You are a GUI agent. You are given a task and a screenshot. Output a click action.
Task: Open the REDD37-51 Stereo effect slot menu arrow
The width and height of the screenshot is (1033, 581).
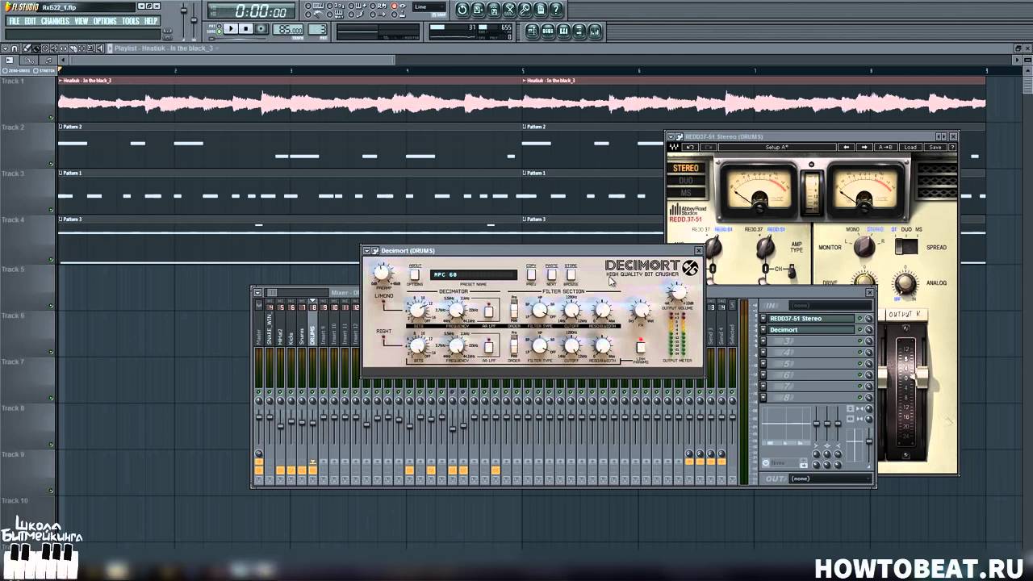click(763, 319)
